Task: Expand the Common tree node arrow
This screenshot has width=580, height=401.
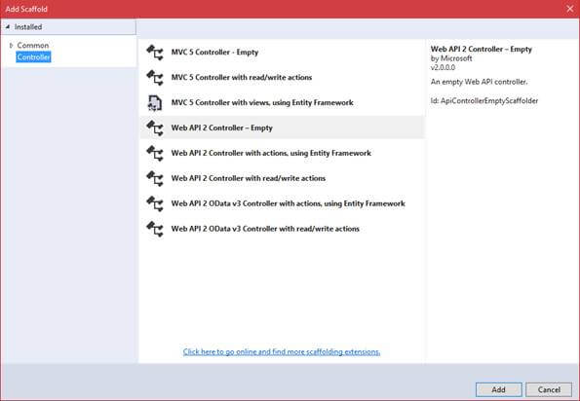Action: pos(11,46)
